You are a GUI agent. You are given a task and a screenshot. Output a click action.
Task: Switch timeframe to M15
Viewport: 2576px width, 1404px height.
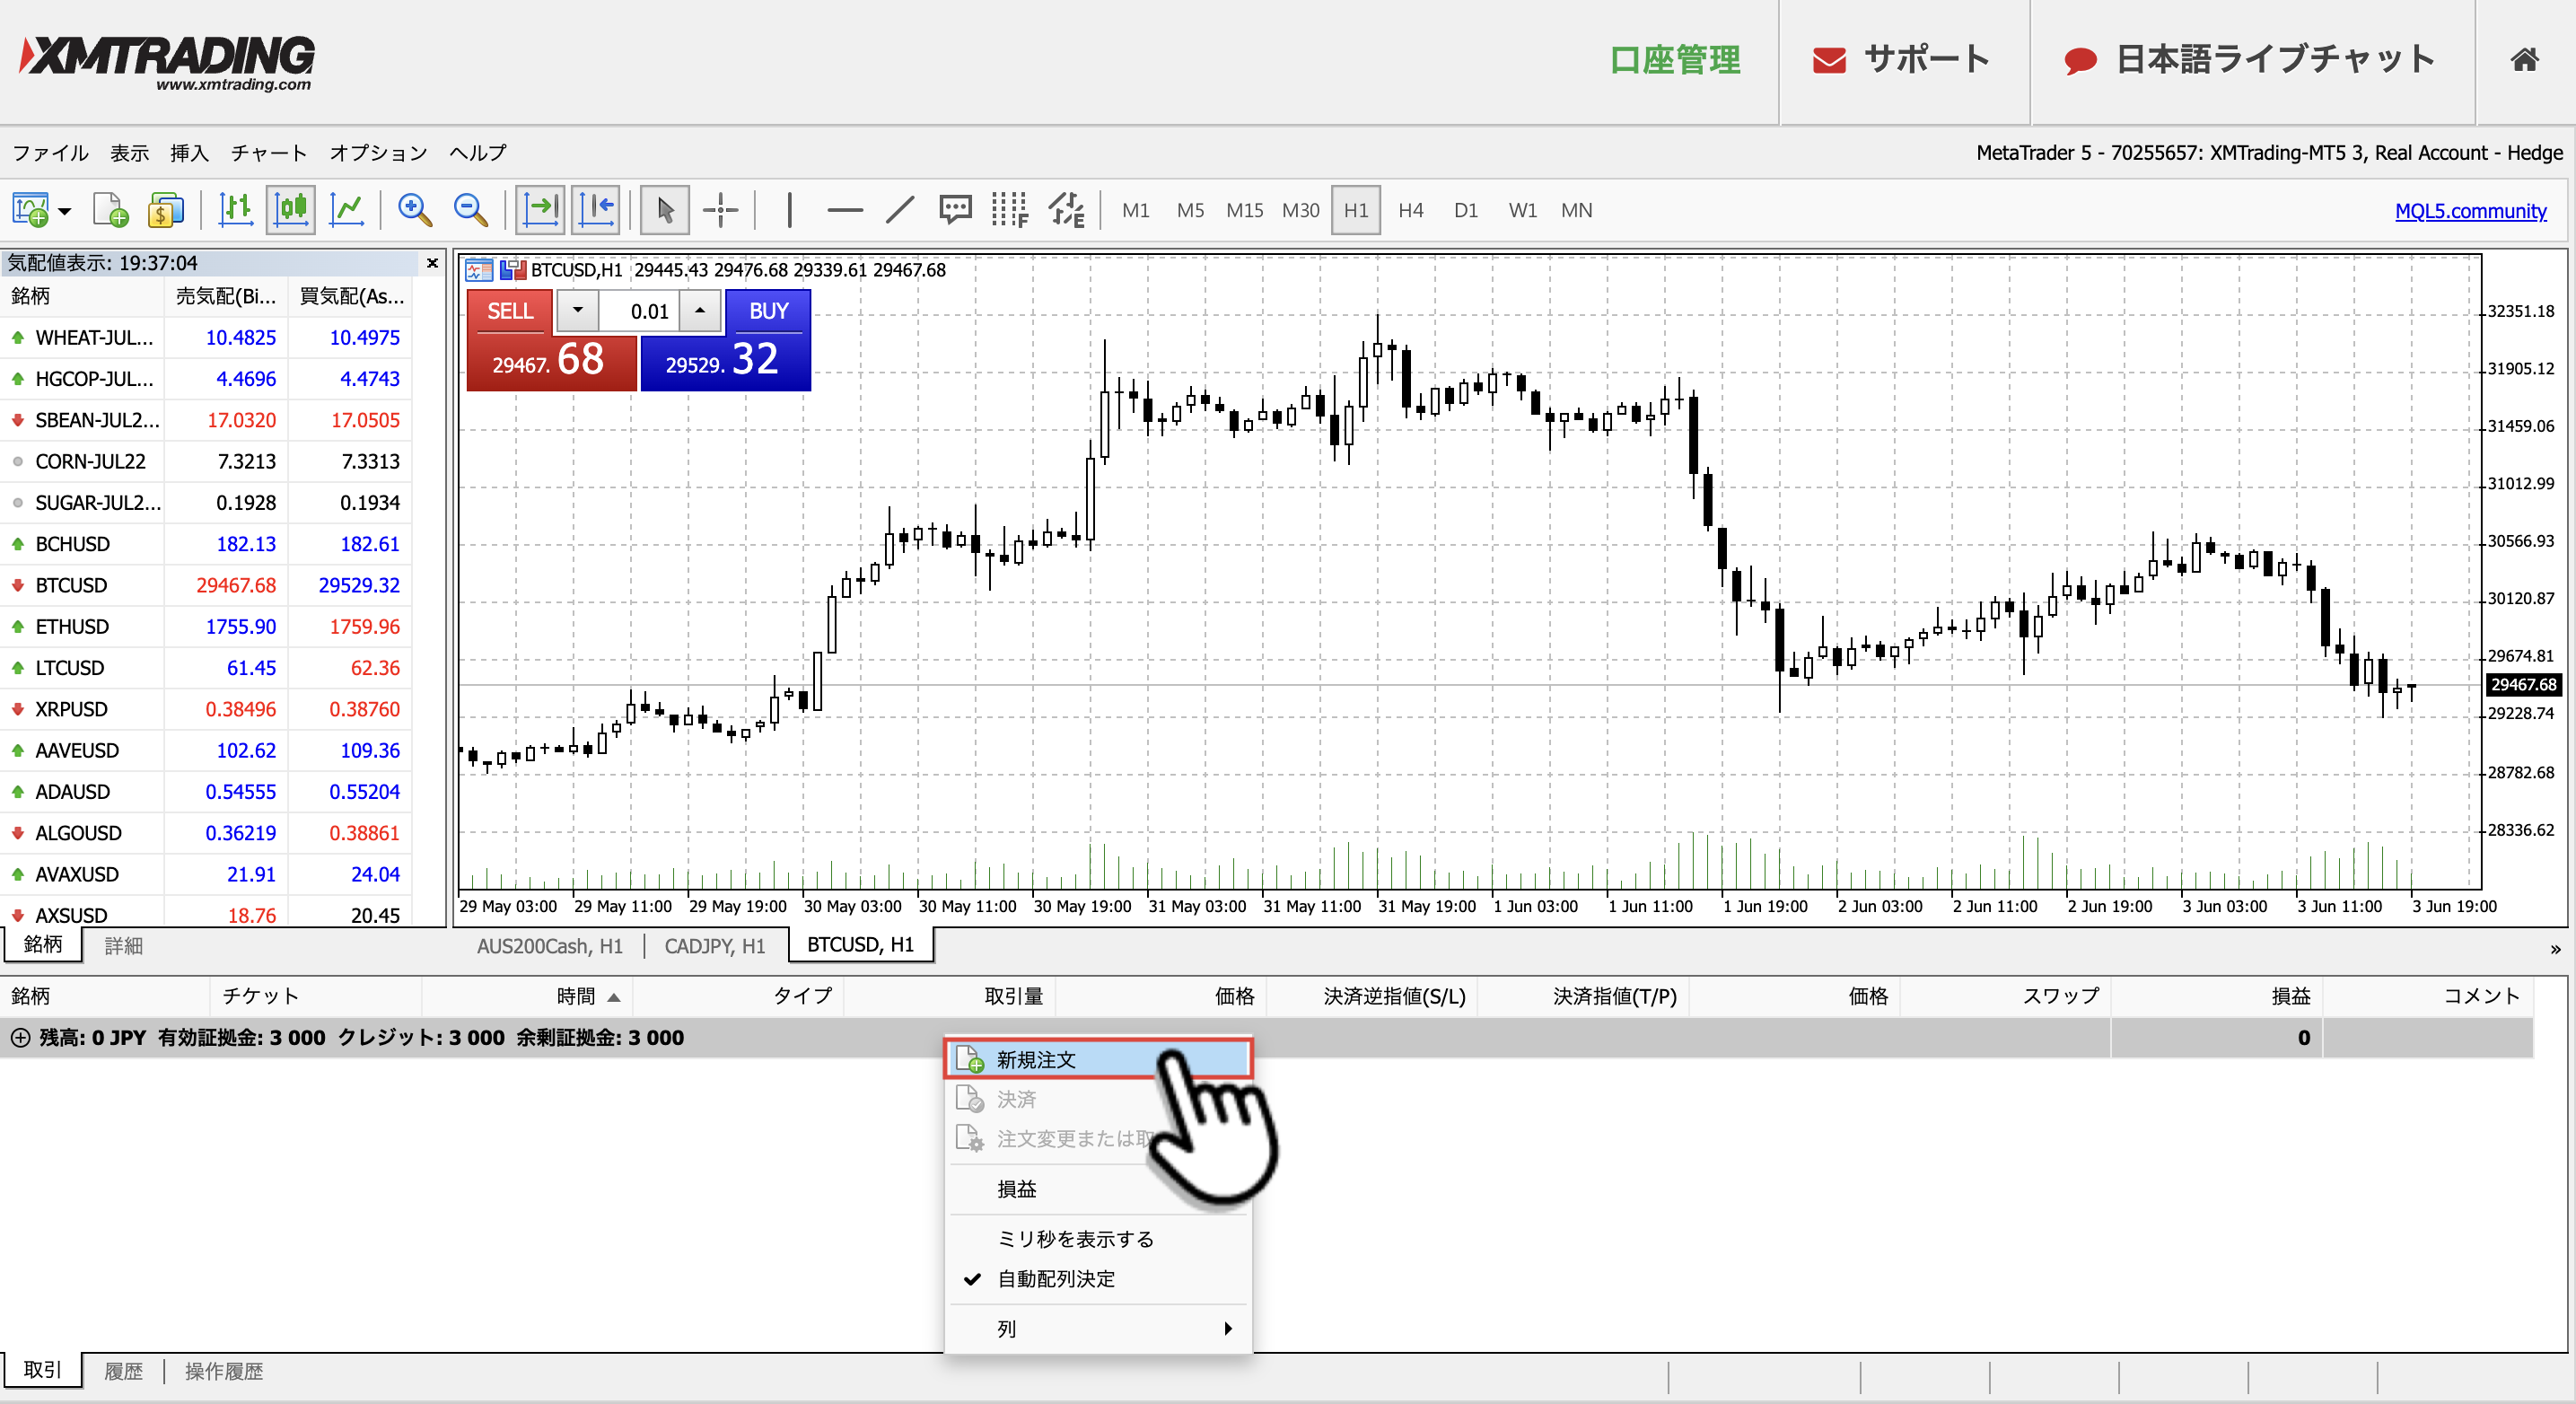click(1245, 211)
